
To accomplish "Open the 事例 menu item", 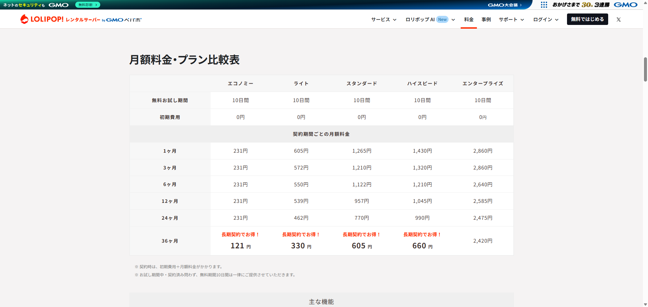I will (x=486, y=20).
